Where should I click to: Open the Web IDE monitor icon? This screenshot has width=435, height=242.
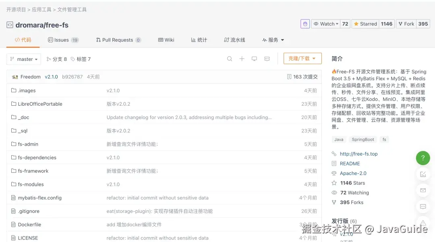pos(254,58)
